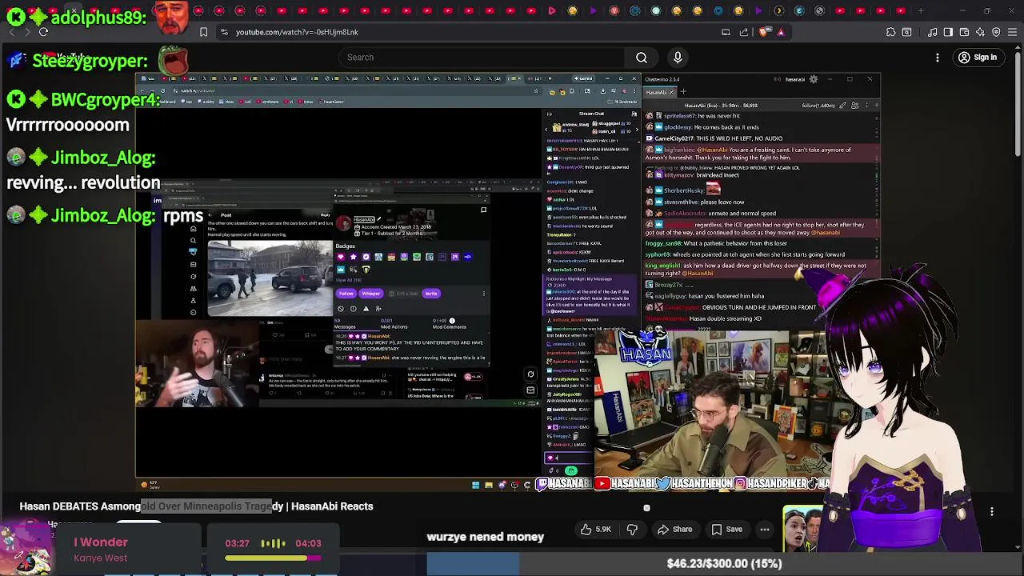Toggle the browser sidebar panel
1024x576 pixels.
(x=948, y=32)
